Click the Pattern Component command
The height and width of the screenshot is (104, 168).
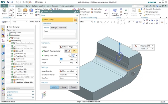tap(151, 15)
